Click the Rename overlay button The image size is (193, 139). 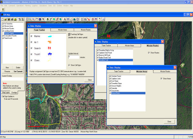(x=7, y=71)
